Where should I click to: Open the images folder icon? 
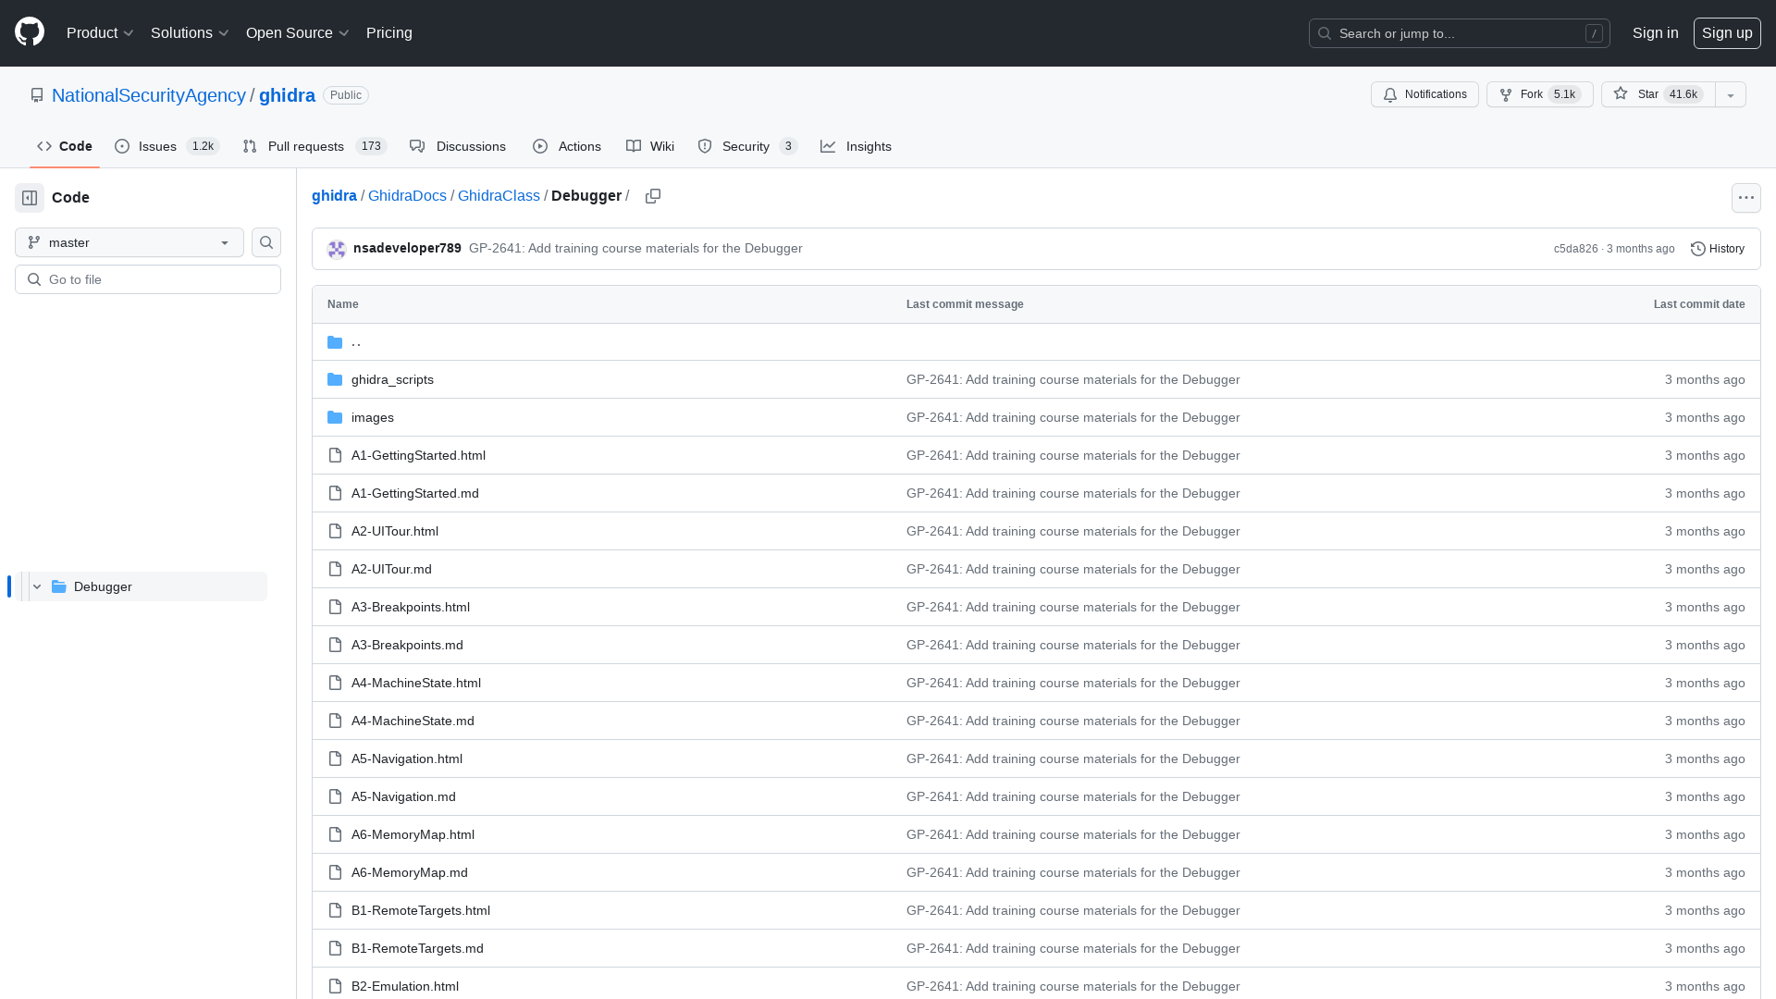coord(335,418)
